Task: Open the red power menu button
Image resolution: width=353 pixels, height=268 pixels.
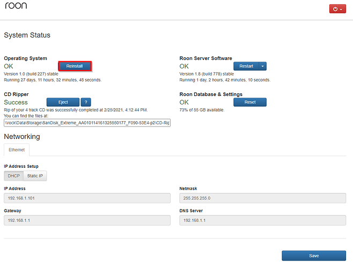Action: point(337,9)
